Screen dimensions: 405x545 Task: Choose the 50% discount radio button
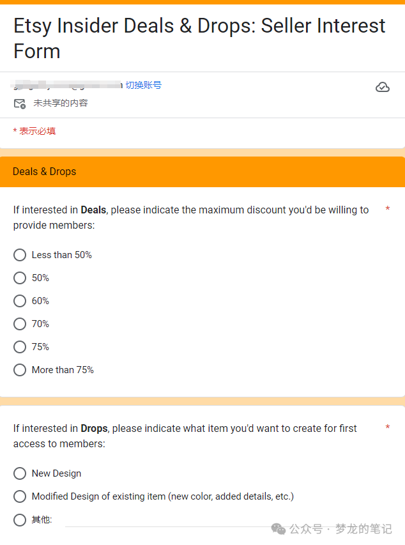click(x=20, y=278)
